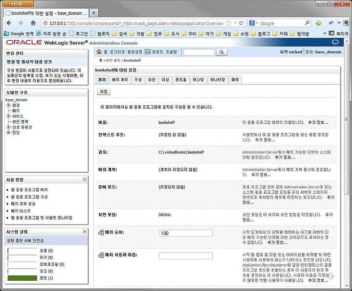Image resolution: width=352 pixels, height=291 pixels.
Task: Click the 저장 save button
Action: (104, 91)
